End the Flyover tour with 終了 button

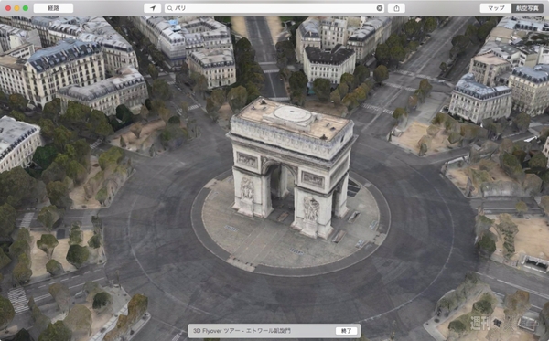346,331
